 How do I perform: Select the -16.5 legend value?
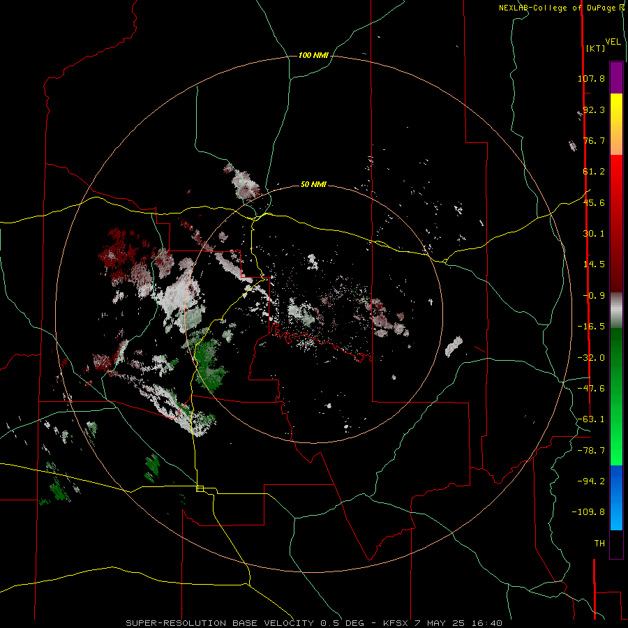(x=591, y=327)
